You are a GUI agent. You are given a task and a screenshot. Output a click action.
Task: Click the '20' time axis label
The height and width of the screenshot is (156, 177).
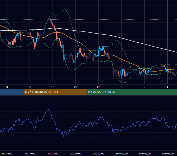coord(76,87)
